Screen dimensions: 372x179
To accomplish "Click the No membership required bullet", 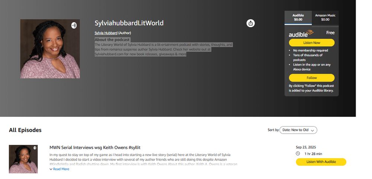I will click(x=310, y=50).
